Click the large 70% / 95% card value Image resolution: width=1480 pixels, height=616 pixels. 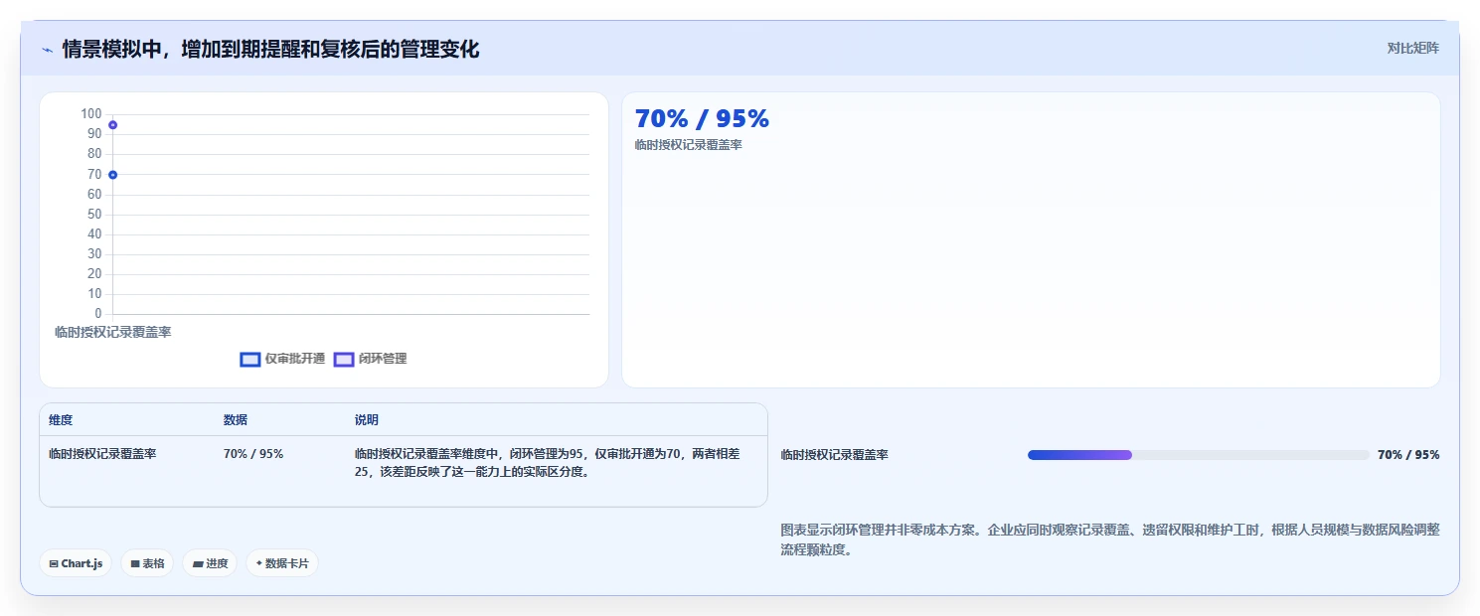(702, 119)
